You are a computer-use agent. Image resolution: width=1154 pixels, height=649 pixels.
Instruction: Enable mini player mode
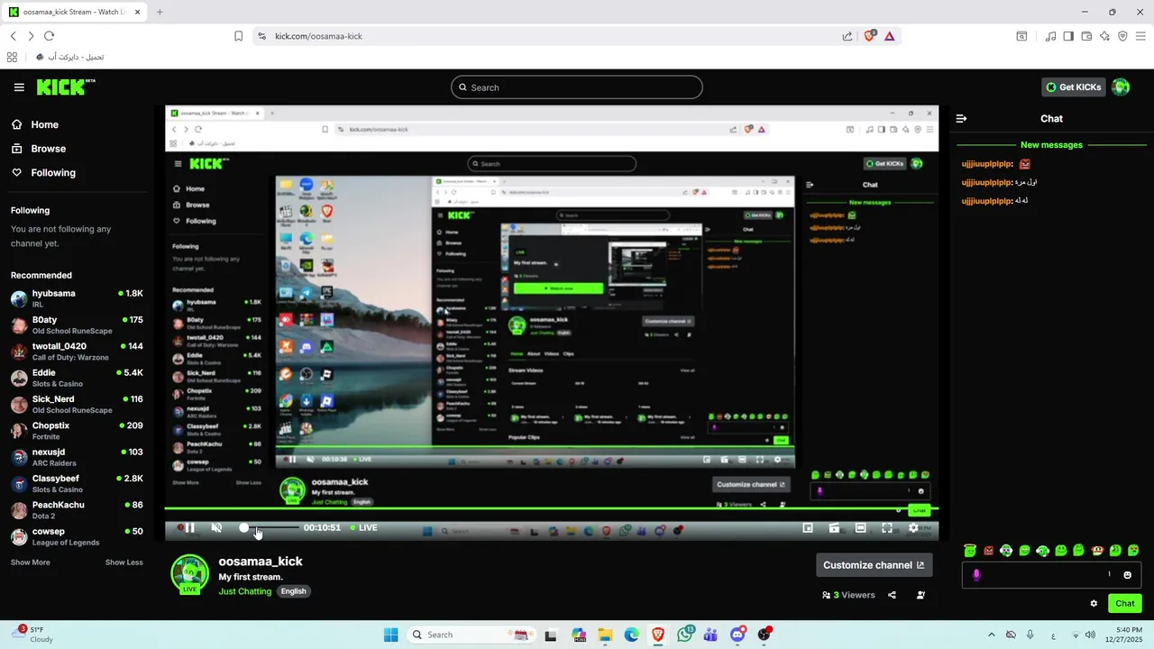[x=808, y=528]
